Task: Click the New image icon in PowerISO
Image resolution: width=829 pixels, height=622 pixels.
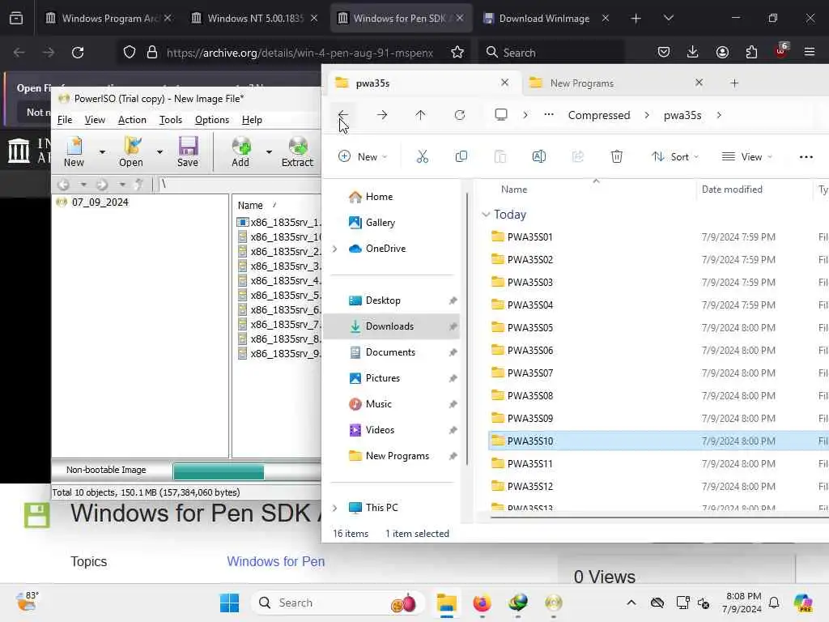Action: pyautogui.click(x=74, y=151)
